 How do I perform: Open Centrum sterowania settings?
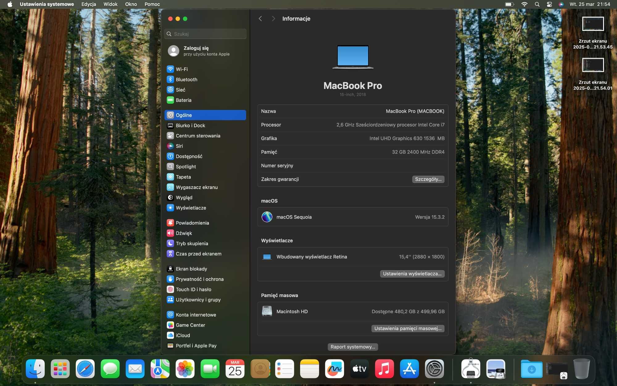(205, 136)
